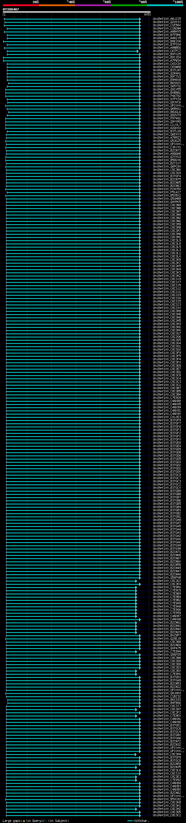The image size is (186, 823).
Task: Click the cyan ~100% identity legend bar
Action: [165, 5]
